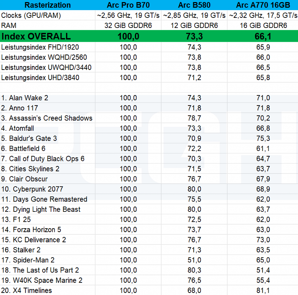Select the Forza Horizon 5 B580 value 73,7
Viewport: 298px width, 295px height.
coord(194,230)
